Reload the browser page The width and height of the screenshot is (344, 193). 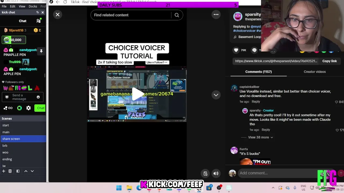[x=65, y=2]
